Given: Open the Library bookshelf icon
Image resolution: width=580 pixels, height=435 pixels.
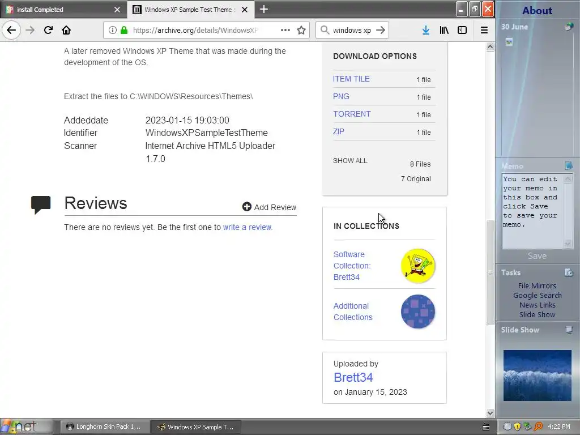Looking at the screenshot, I should click(444, 30).
